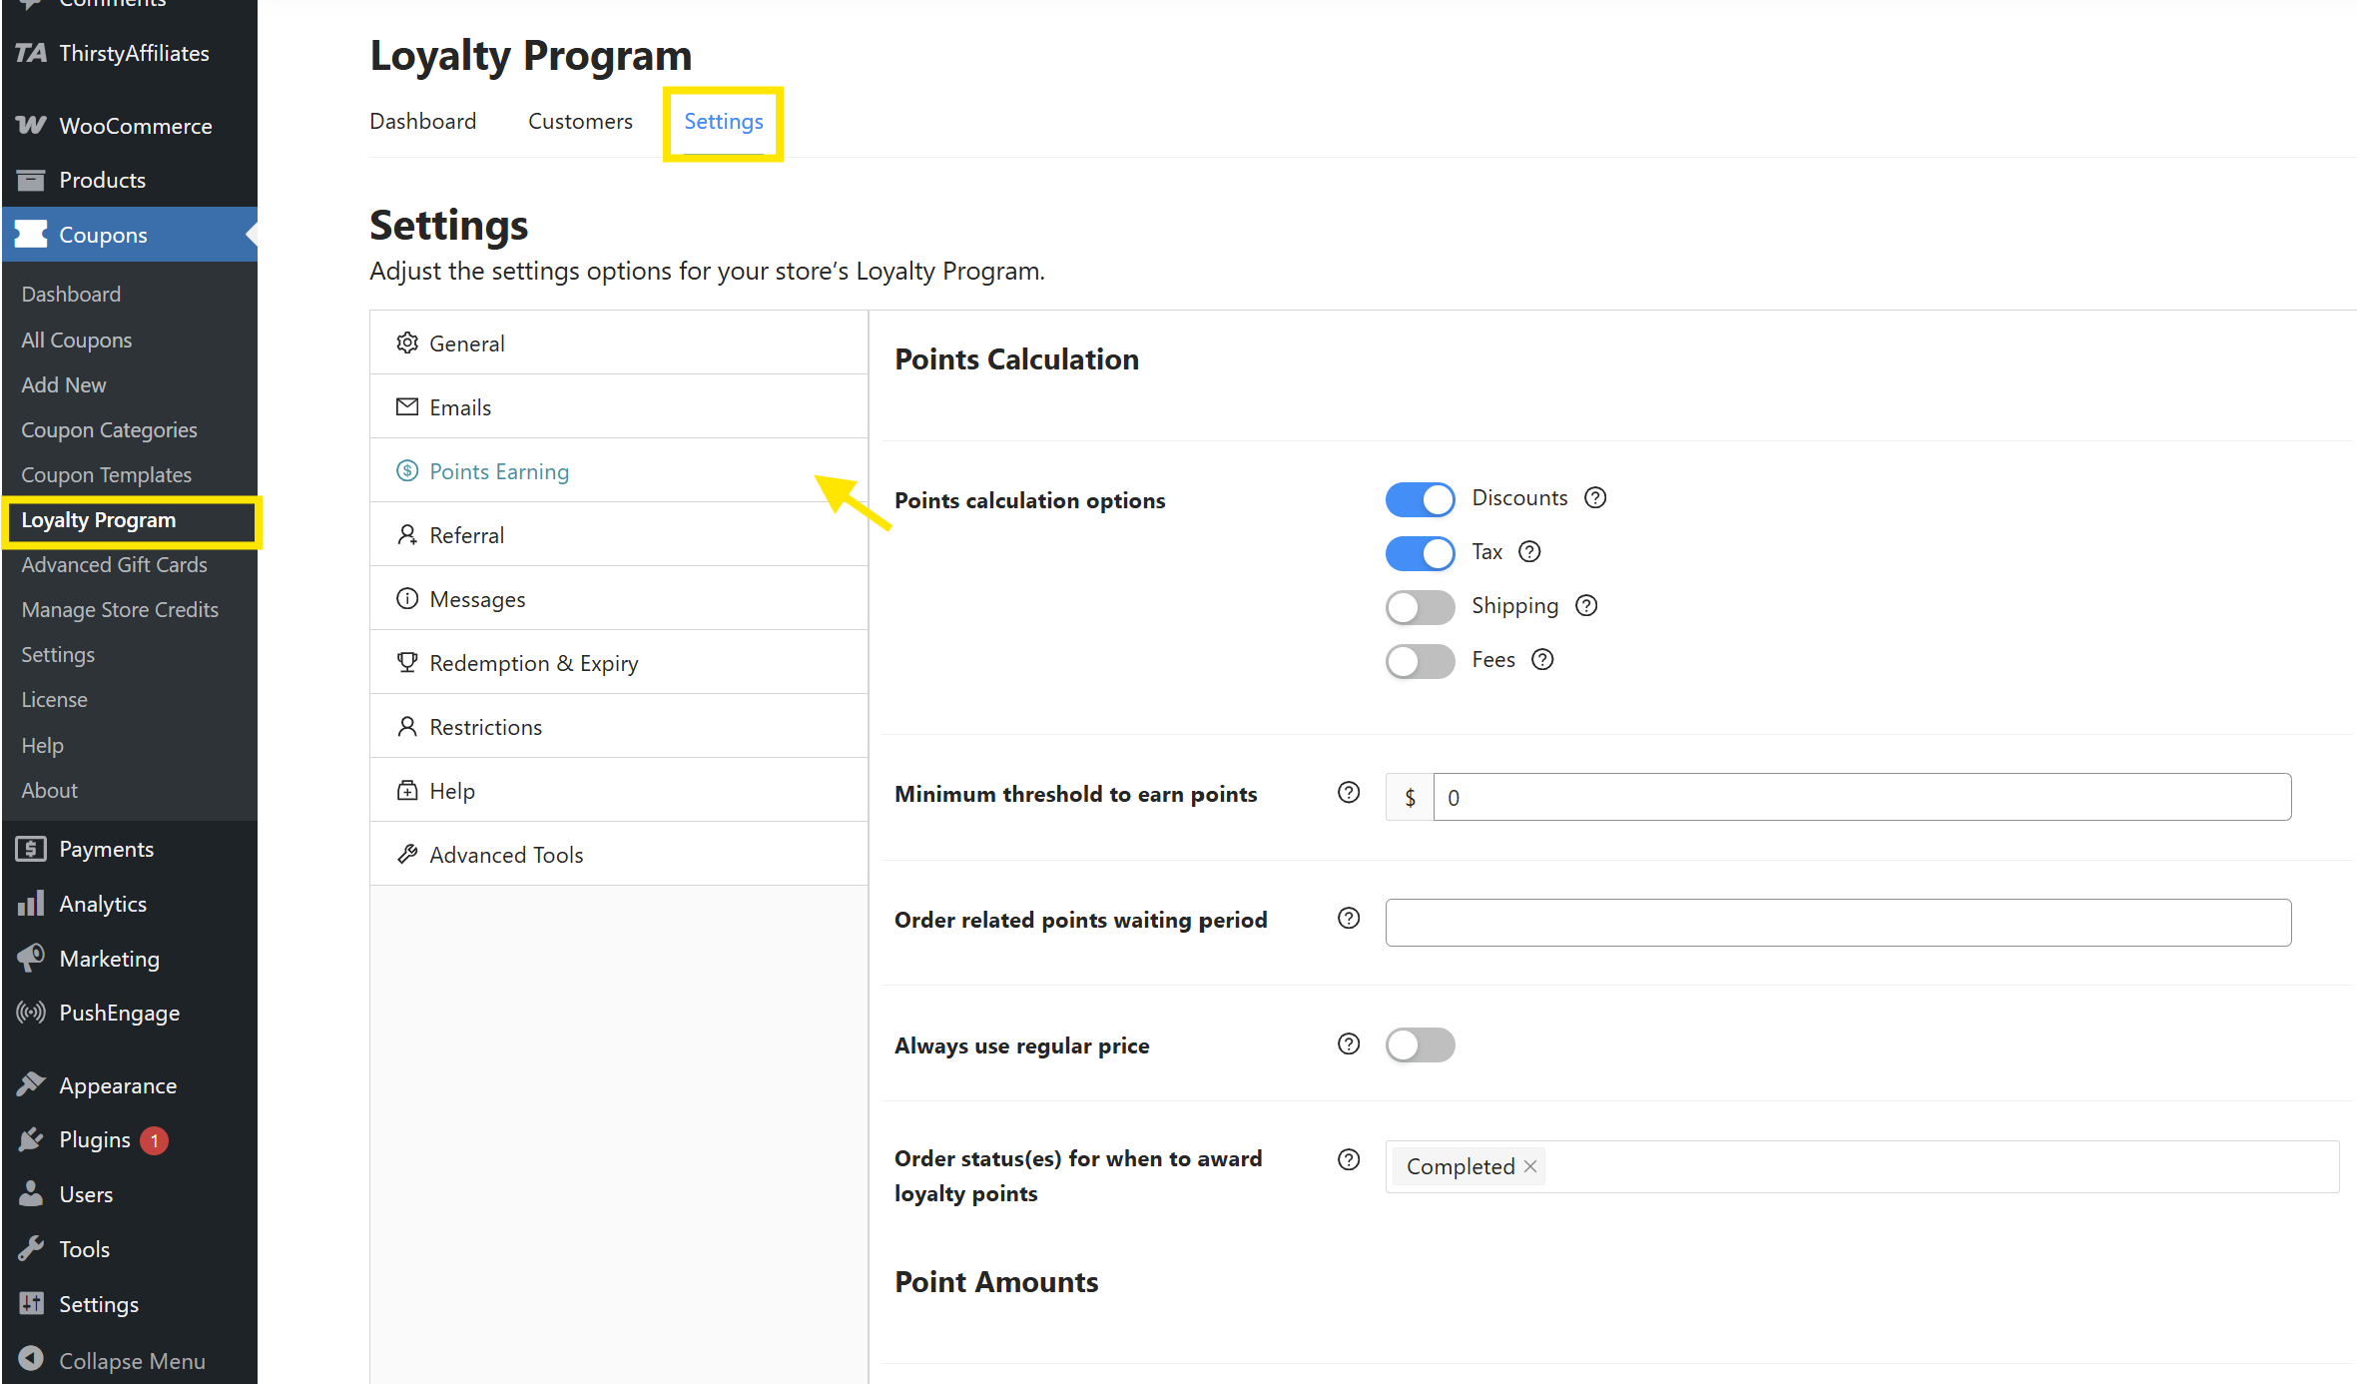This screenshot has width=2357, height=1384.
Task: Click the Minimum threshold amount input field
Action: tap(1861, 797)
